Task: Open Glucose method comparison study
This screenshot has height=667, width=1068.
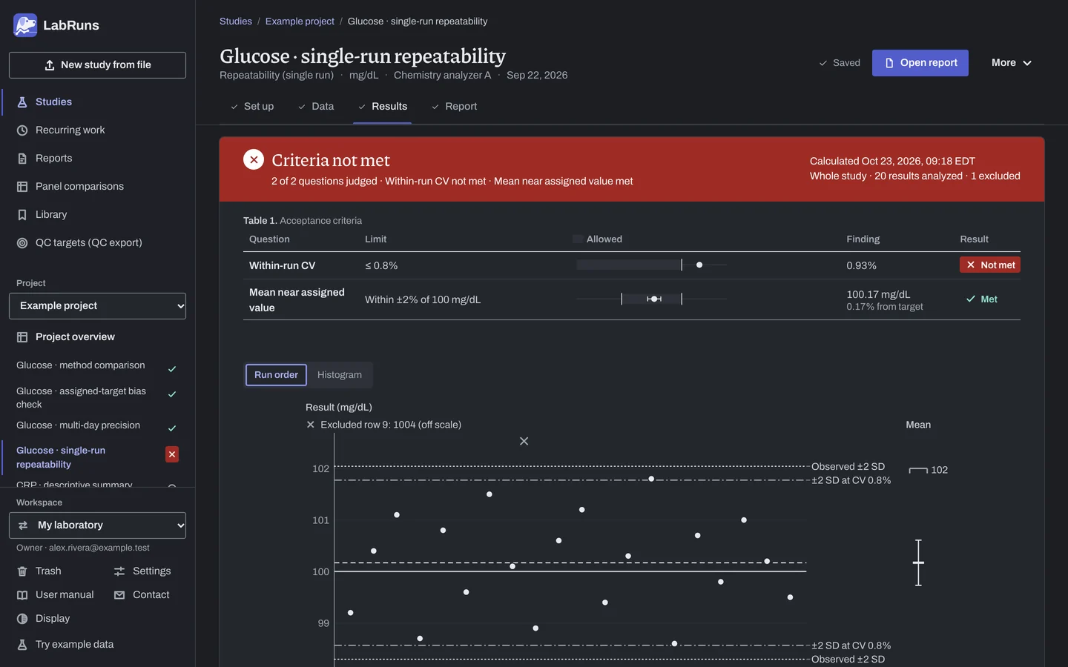Action: [x=81, y=365]
